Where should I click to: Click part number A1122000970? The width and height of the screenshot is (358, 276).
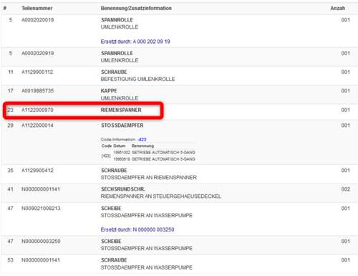pos(37,110)
